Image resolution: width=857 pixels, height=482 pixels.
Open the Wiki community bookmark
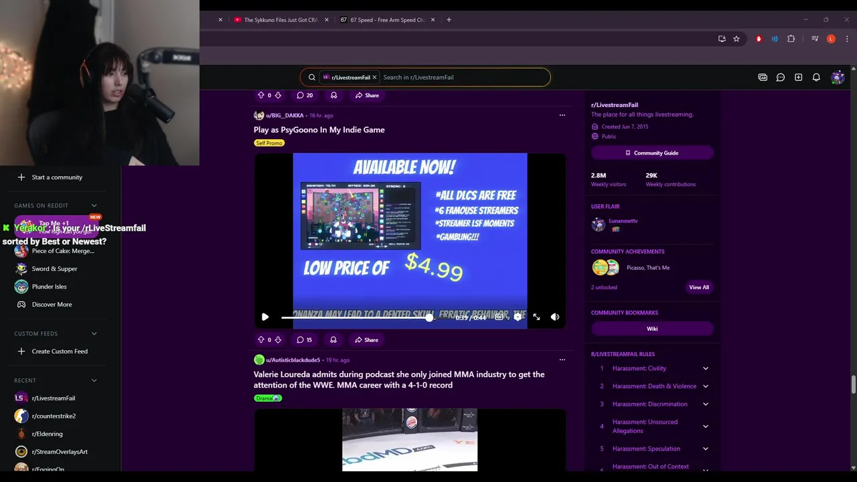click(652, 329)
